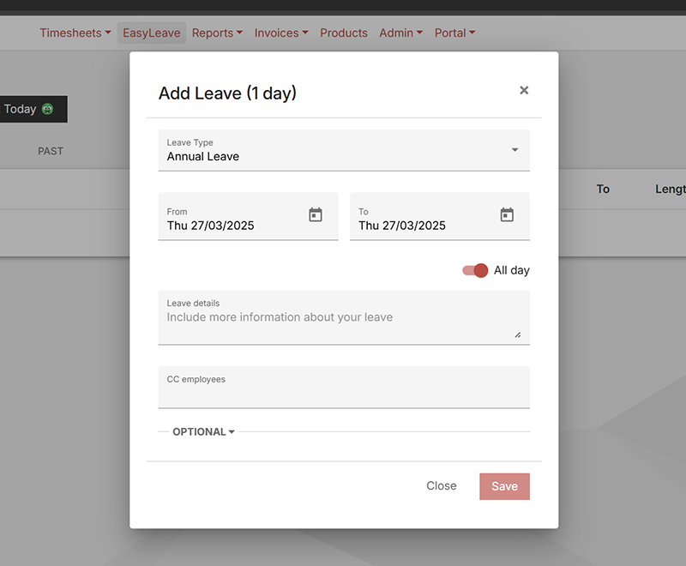Toggle the All day switch off
This screenshot has height=566, width=686.
[x=475, y=270]
